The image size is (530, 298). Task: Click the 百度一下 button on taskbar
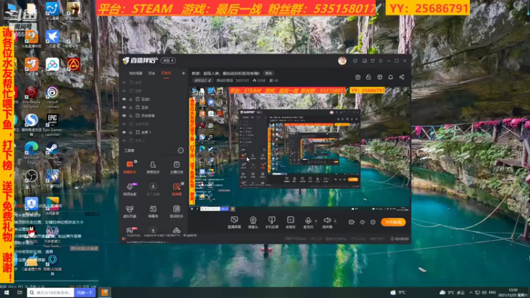click(x=85, y=293)
